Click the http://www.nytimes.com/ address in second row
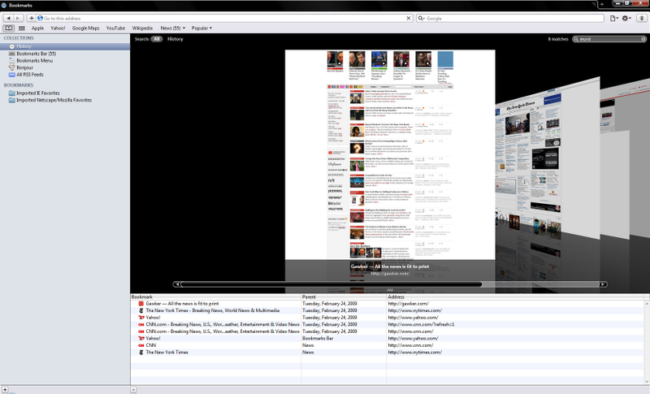Screen dimensions: 650x394 [x=415, y=310]
